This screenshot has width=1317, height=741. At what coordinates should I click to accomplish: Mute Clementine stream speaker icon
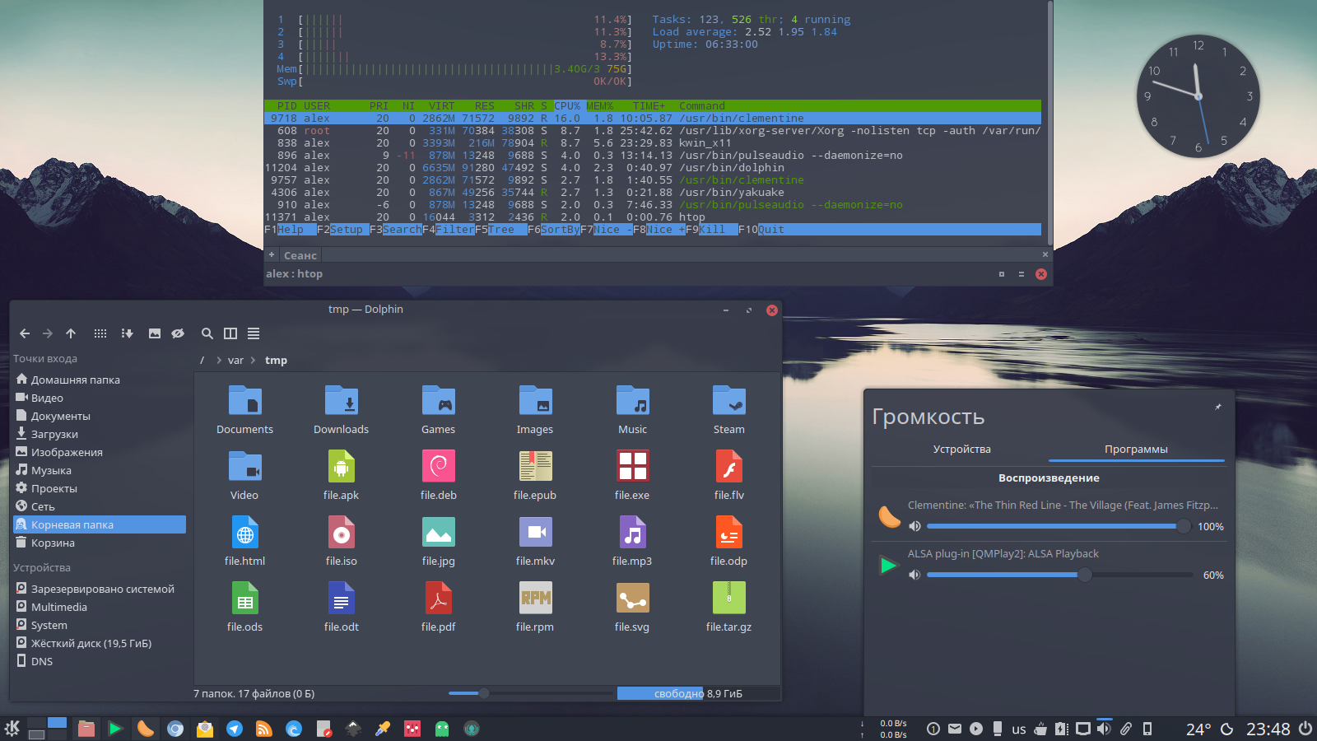click(x=914, y=526)
